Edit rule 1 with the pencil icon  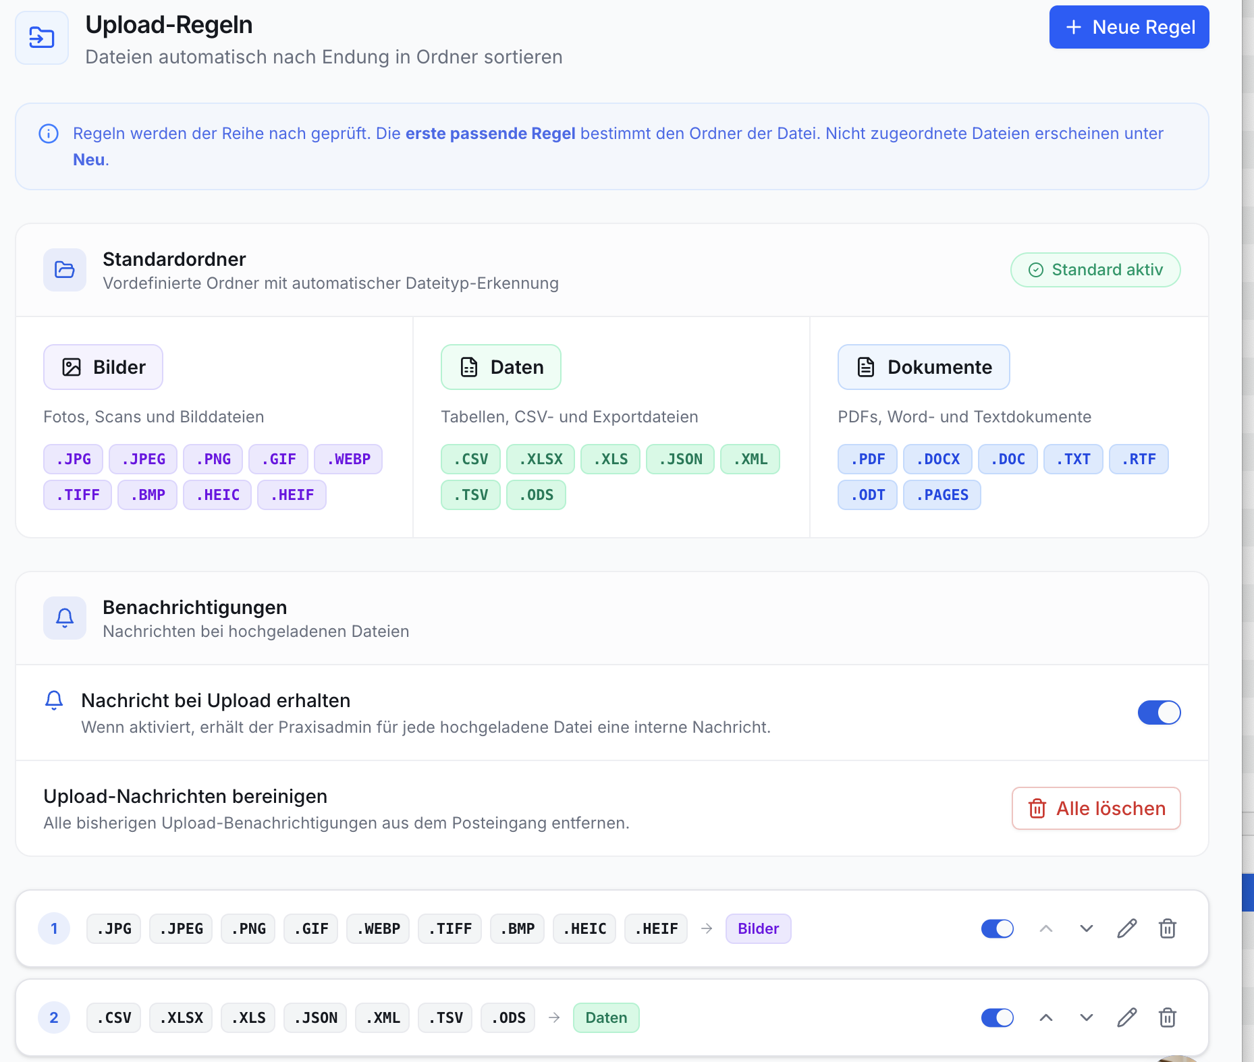pos(1127,928)
